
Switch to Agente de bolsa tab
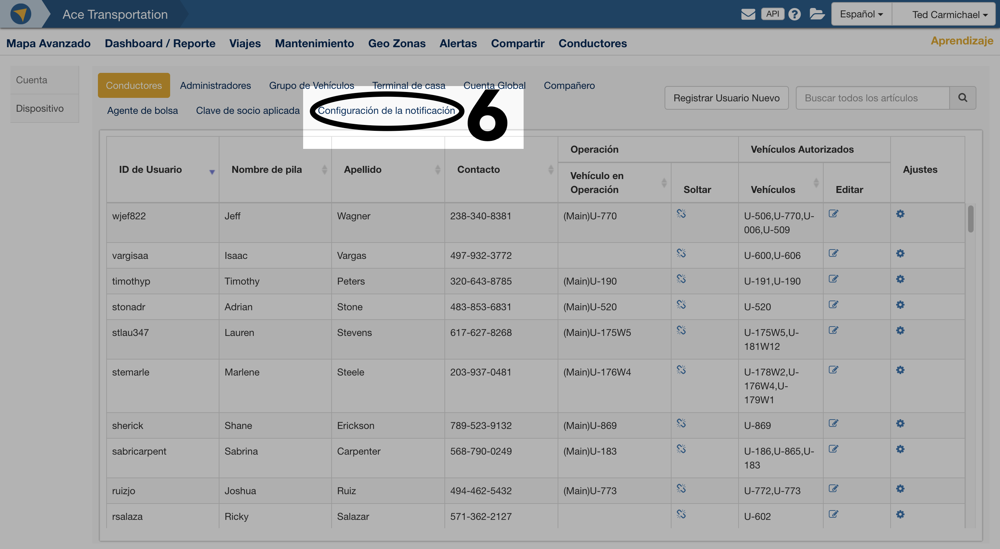(142, 111)
